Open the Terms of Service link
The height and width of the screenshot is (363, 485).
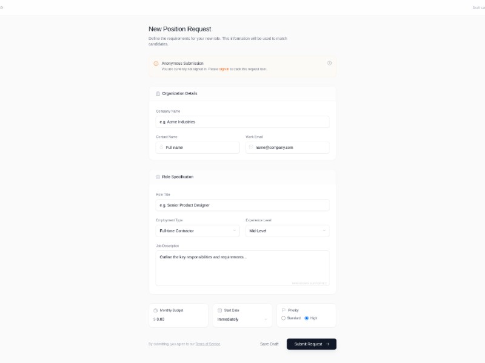208,344
